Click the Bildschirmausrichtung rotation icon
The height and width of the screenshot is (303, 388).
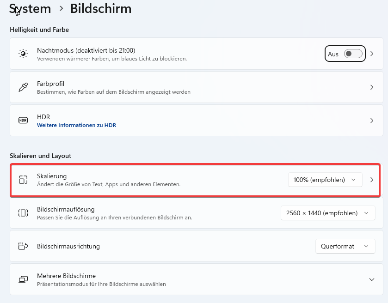coord(23,246)
